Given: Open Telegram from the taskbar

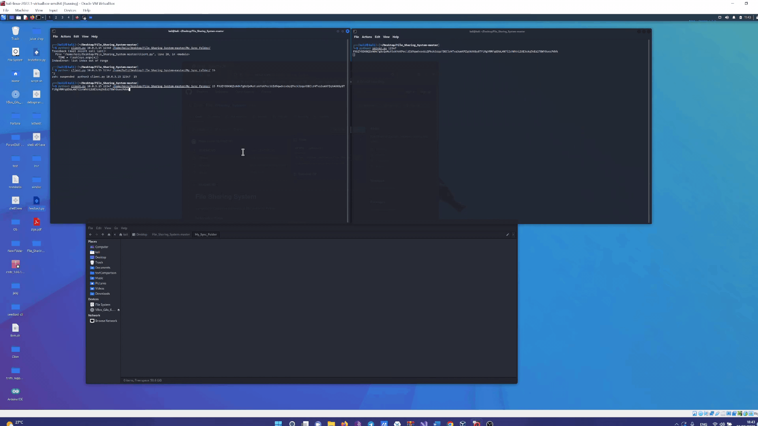Looking at the screenshot, I should 370,423.
